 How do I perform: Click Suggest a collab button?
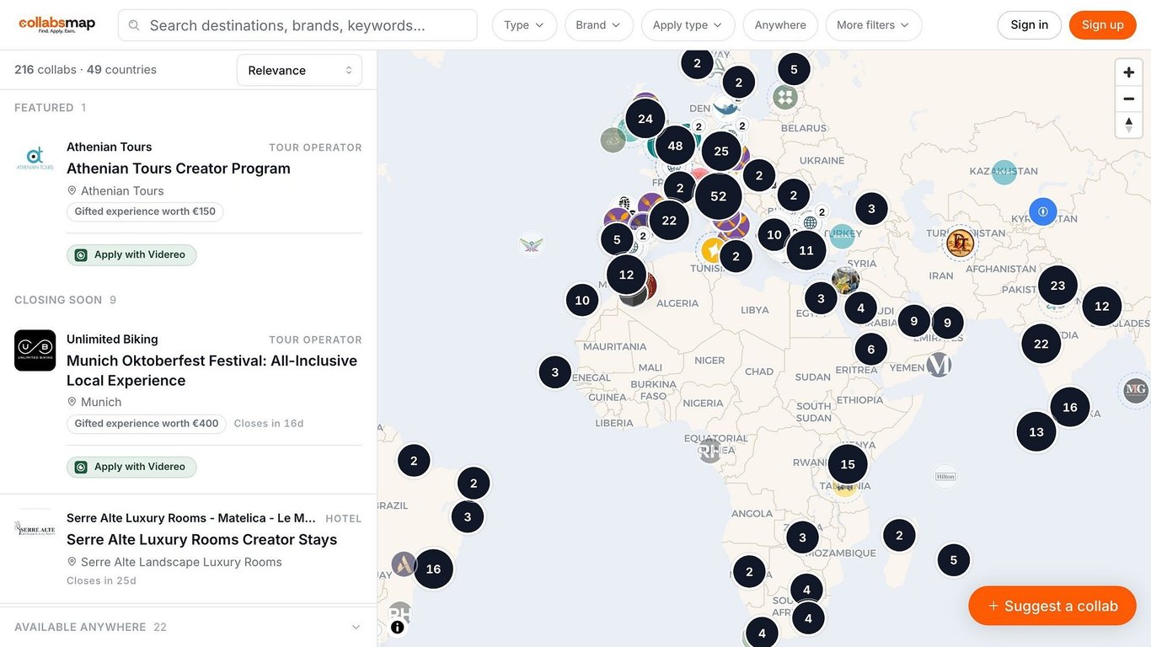[1052, 606]
